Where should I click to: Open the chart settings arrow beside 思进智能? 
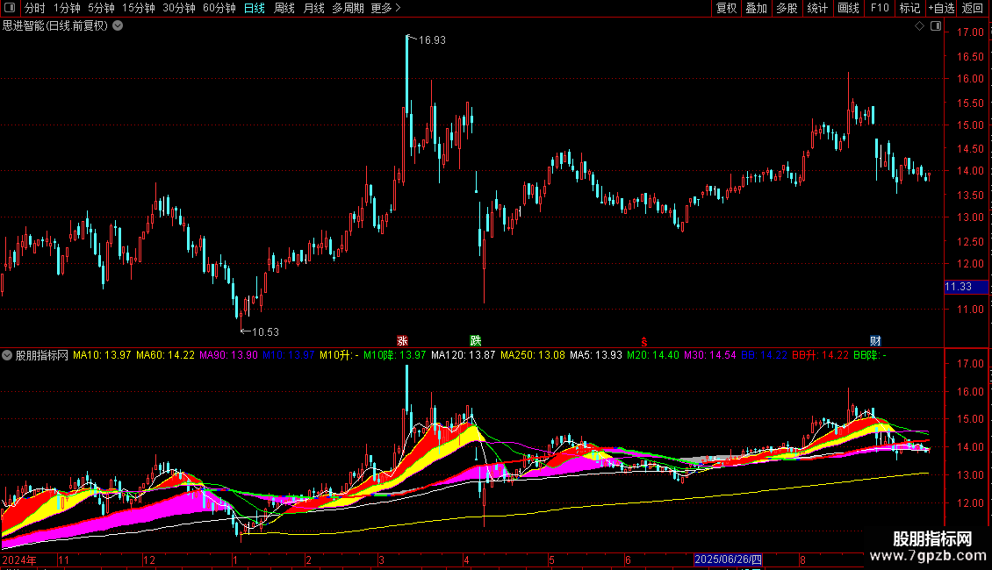click(118, 26)
